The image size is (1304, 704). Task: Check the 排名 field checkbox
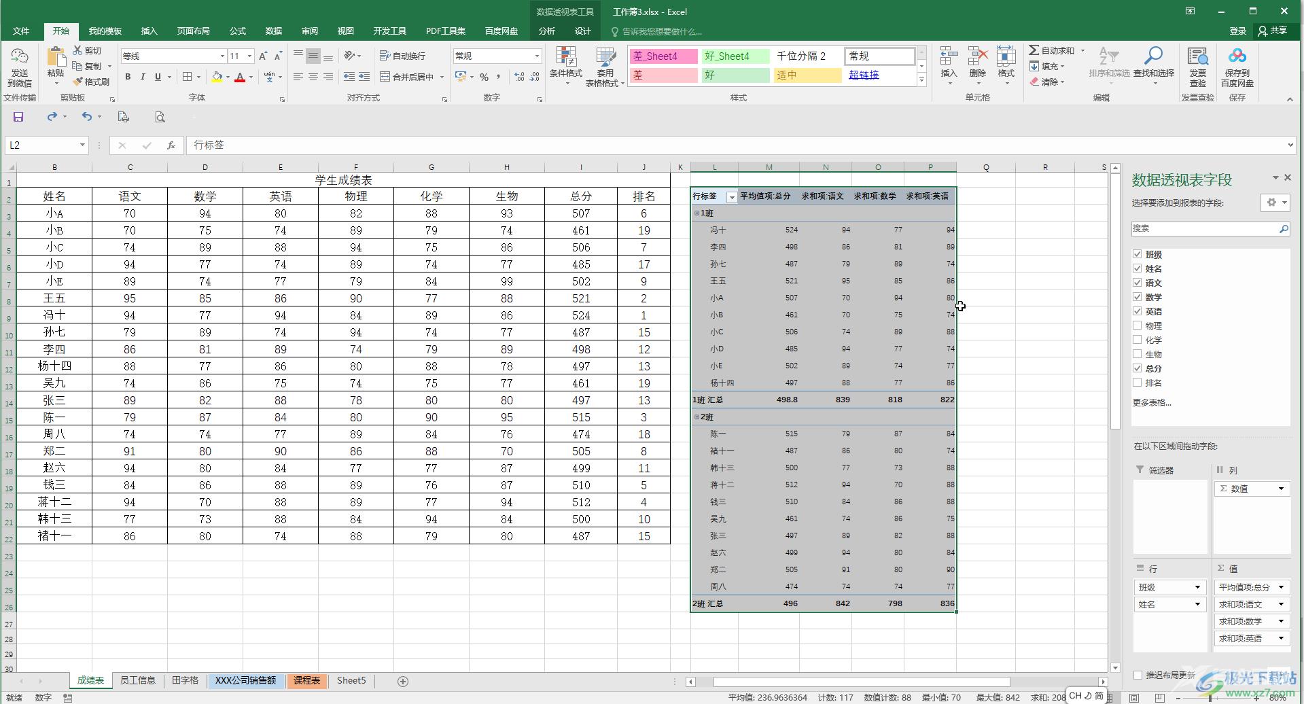point(1138,383)
